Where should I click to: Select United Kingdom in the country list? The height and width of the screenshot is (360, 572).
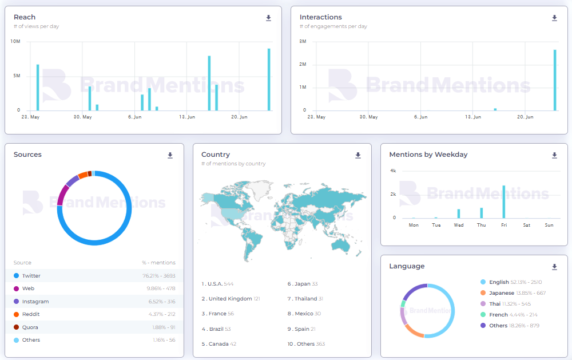pos(230,299)
